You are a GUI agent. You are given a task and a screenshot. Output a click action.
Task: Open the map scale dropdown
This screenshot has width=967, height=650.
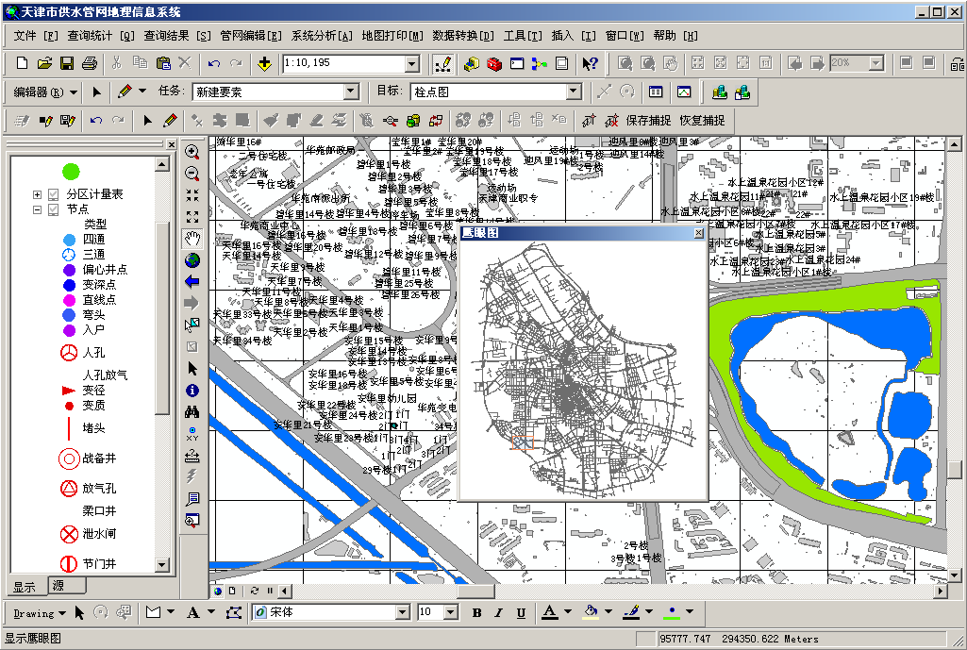point(411,63)
